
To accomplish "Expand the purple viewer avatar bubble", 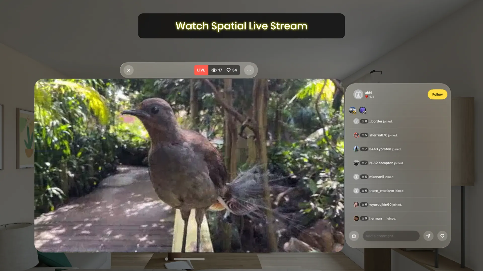I will pos(362,110).
